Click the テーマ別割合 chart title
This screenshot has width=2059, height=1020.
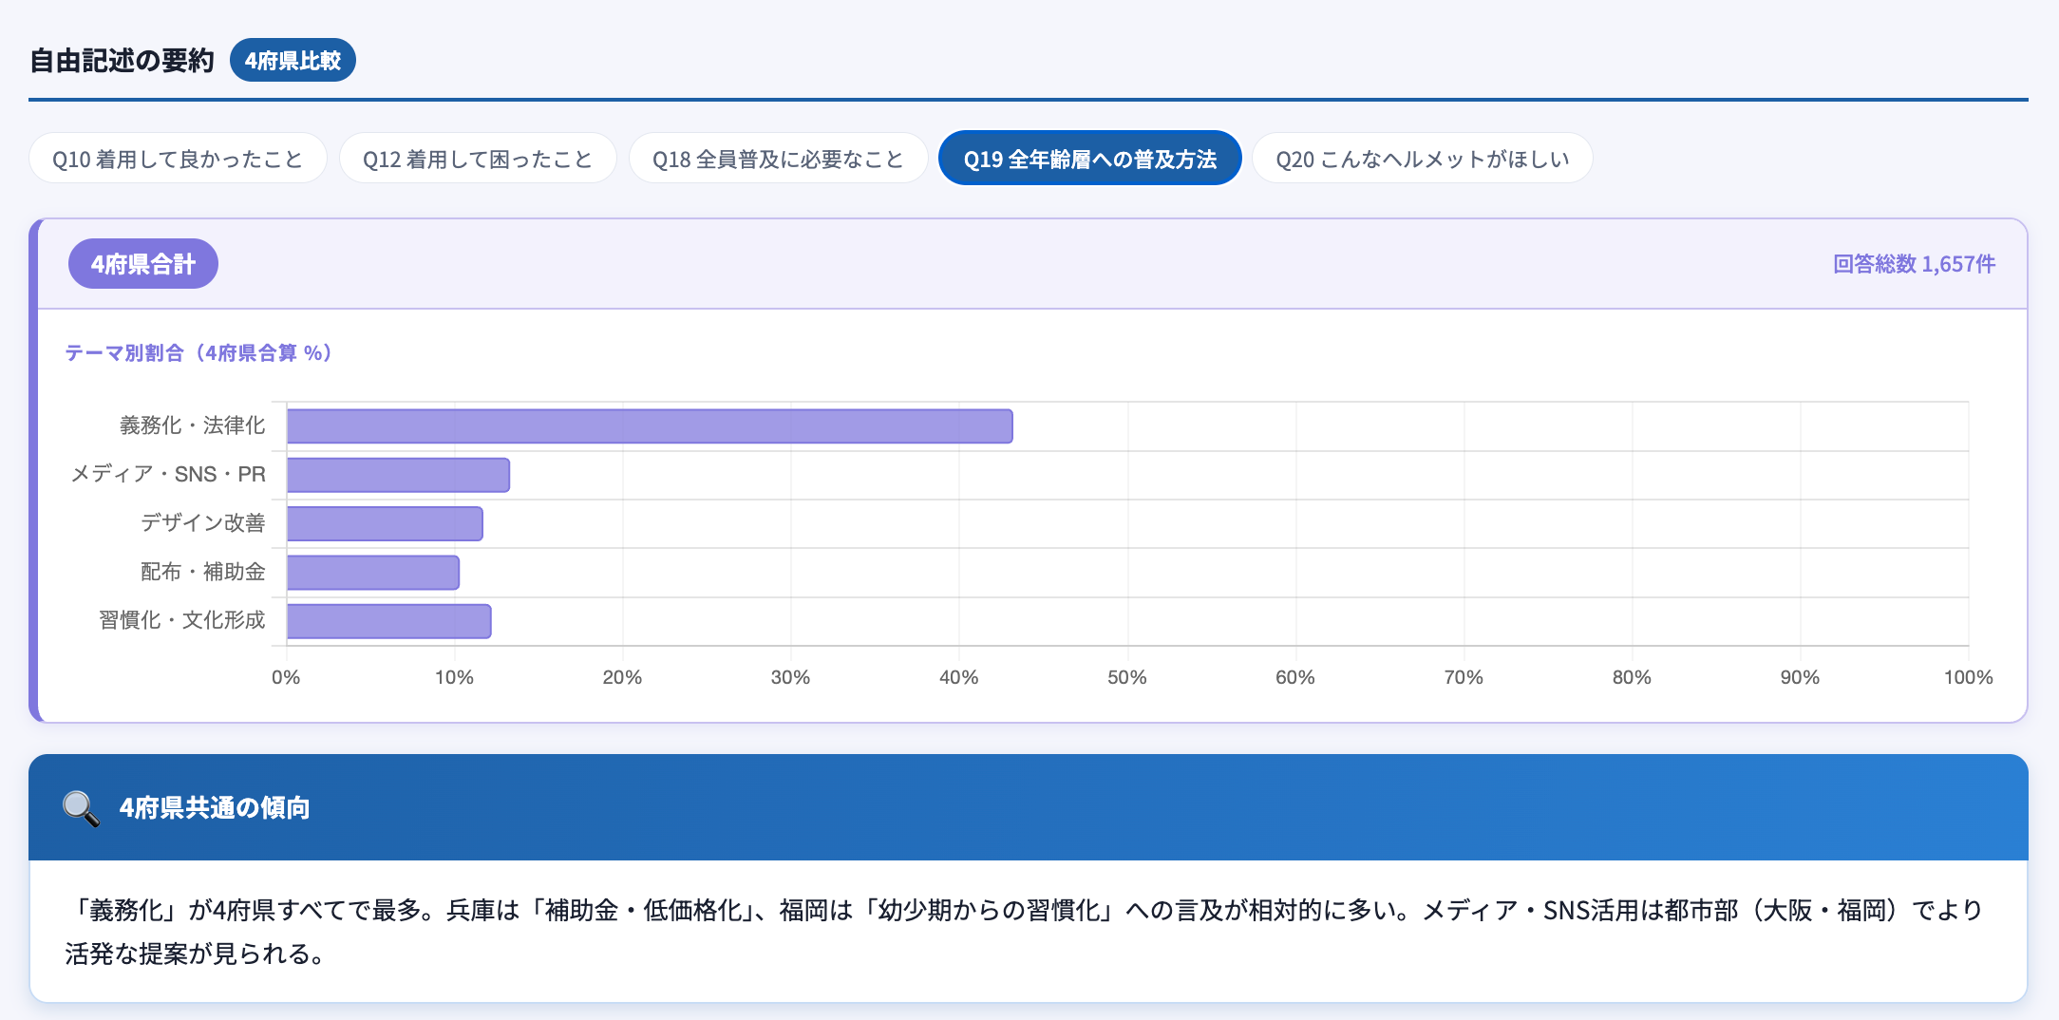pyautogui.click(x=198, y=353)
